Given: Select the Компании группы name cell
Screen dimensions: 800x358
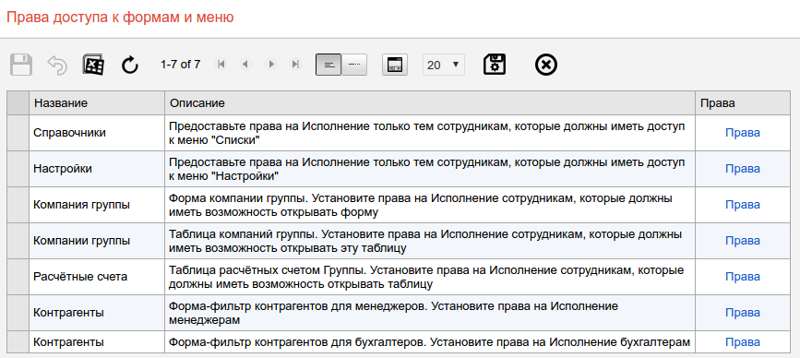Looking at the screenshot, I should 97,241.
